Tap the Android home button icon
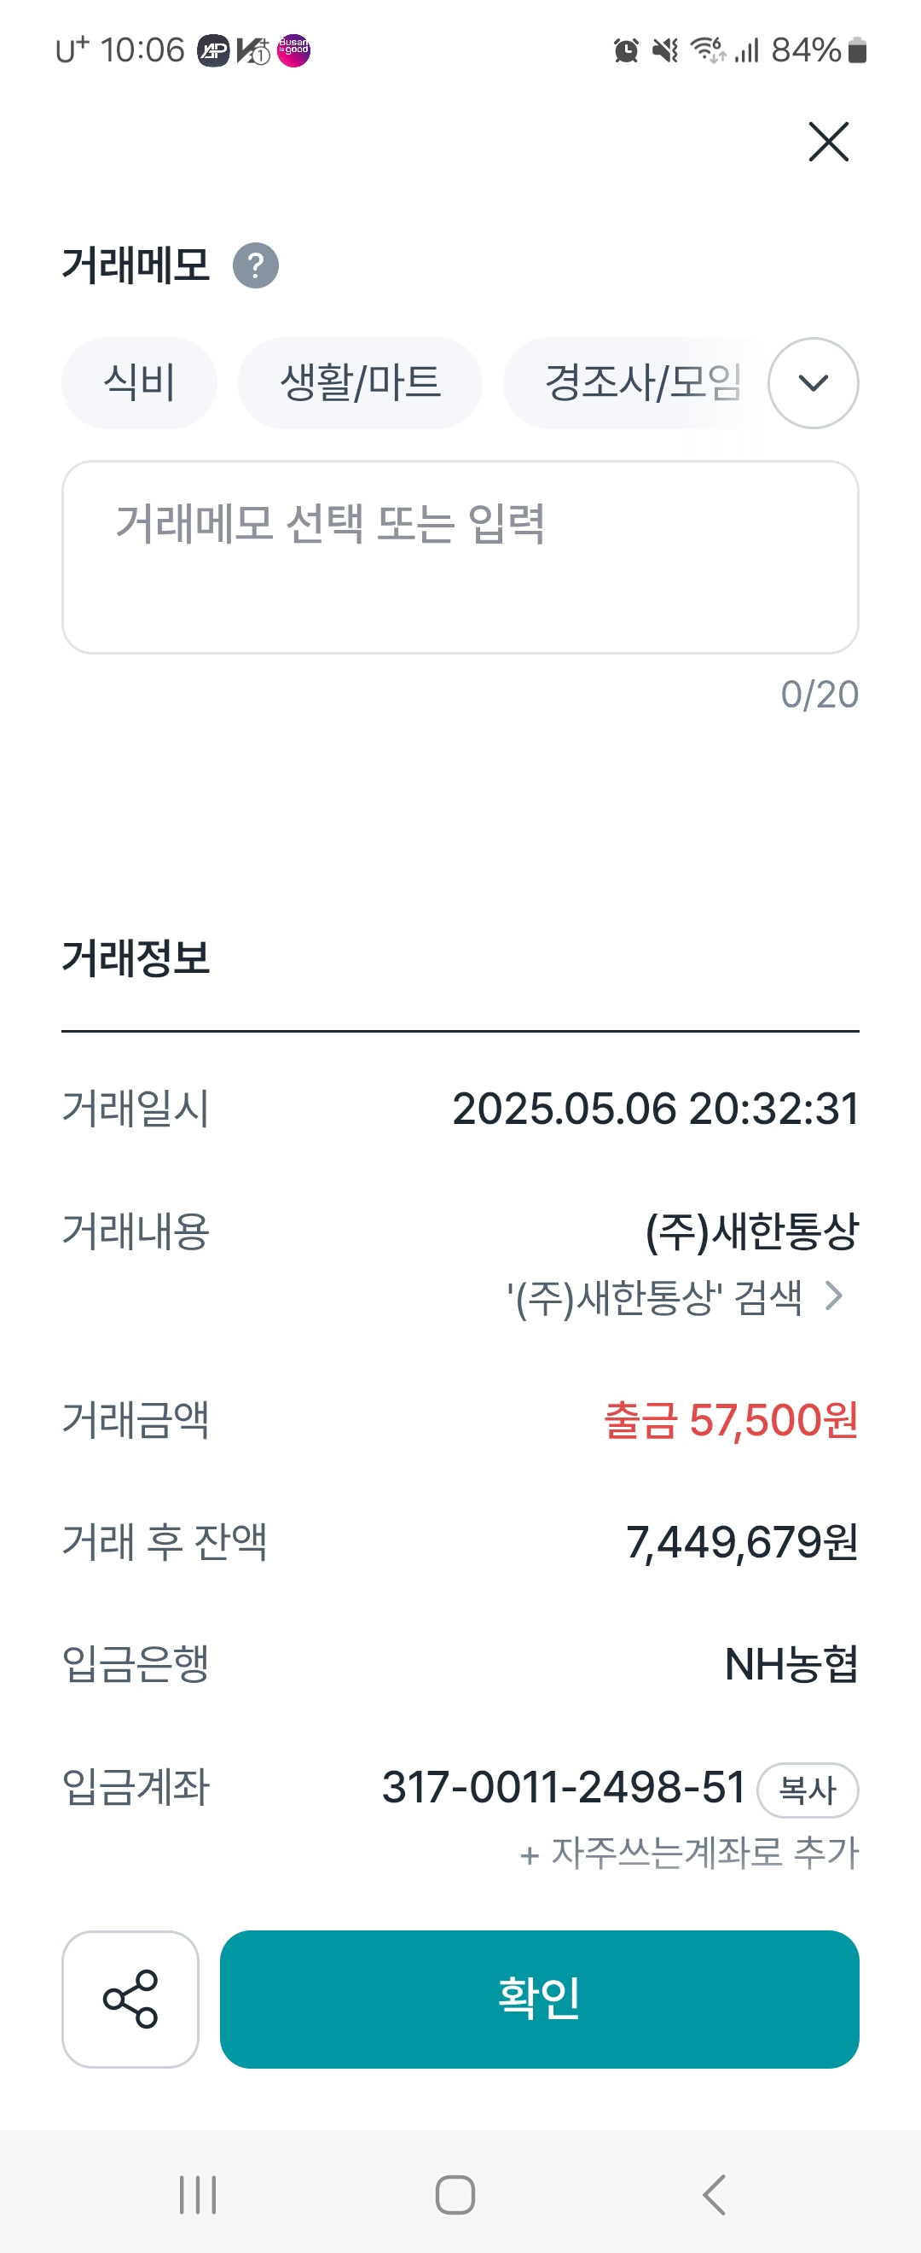 point(455,2194)
